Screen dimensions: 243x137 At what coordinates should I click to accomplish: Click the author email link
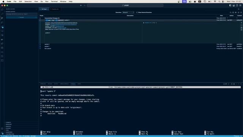pos(59,26)
